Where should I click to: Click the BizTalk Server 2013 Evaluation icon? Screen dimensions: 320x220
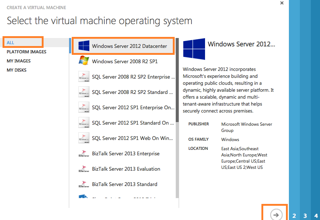(x=84, y=169)
